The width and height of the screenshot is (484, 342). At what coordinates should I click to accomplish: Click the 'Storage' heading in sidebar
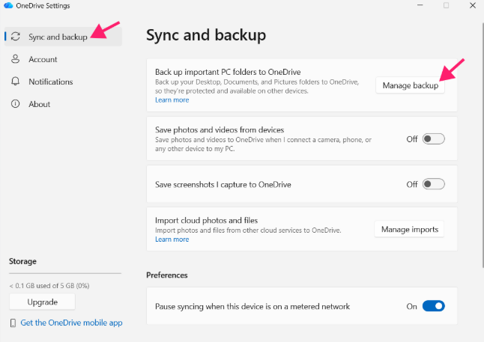[x=22, y=261]
